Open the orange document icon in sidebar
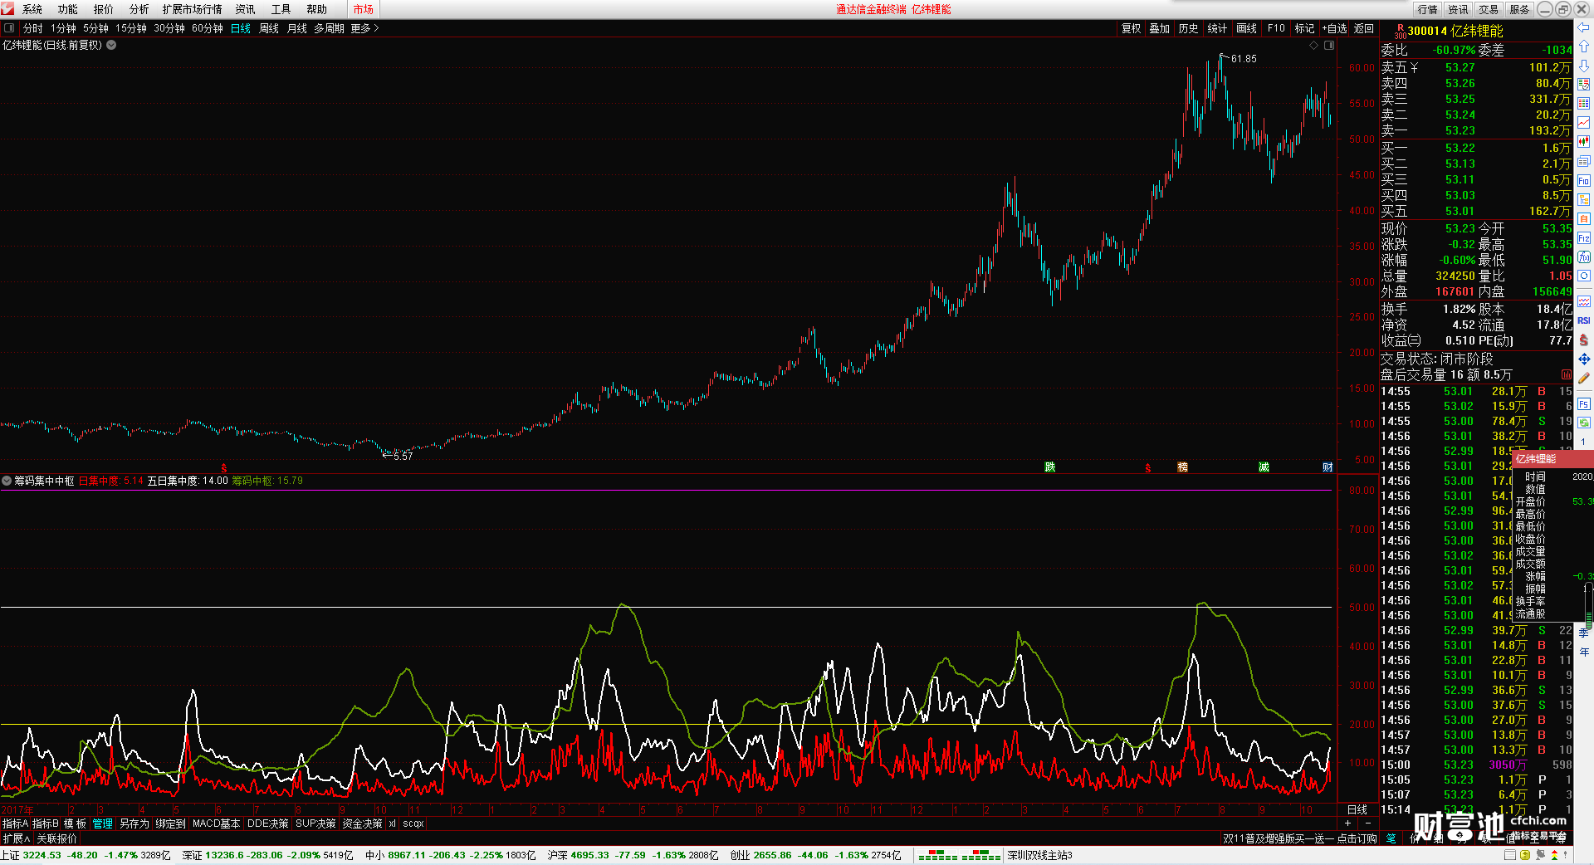Viewport: 1594px width, 865px height. coord(1583,218)
